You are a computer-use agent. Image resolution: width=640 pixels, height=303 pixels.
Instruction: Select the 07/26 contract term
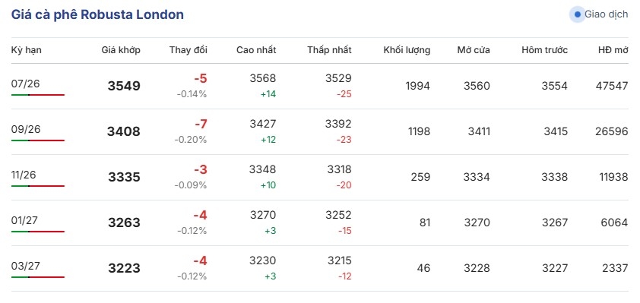(x=25, y=84)
